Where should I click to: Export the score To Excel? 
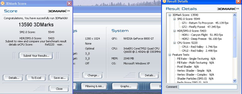pos(36,78)
